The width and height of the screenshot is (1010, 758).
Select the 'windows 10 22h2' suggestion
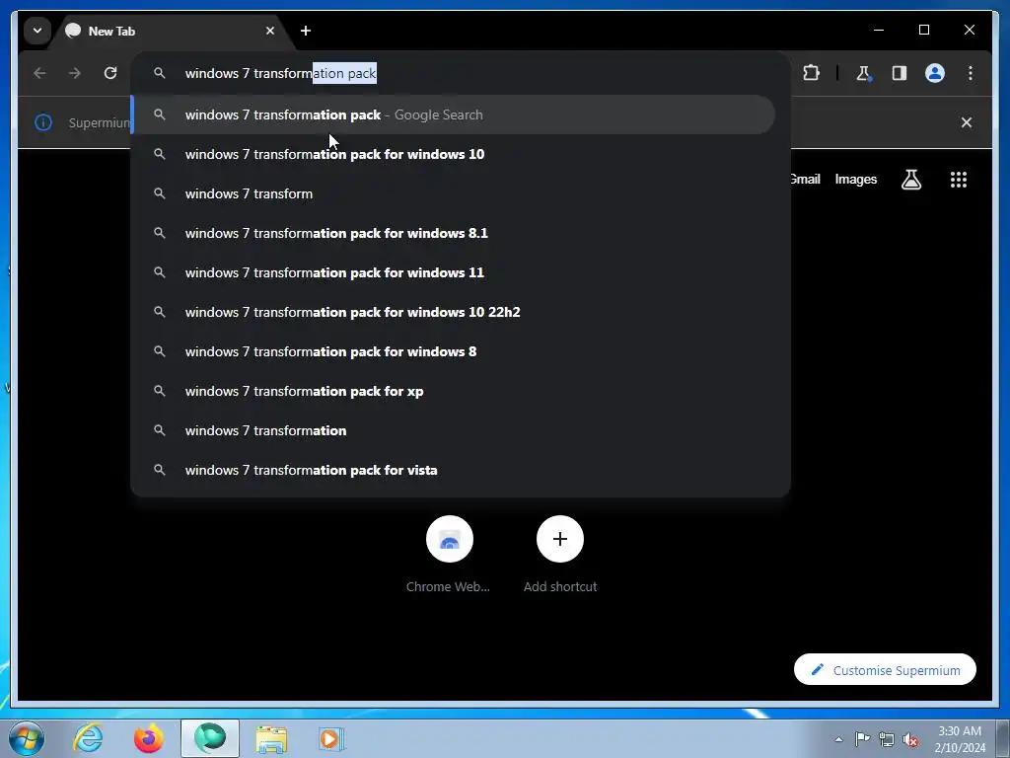[454, 312]
